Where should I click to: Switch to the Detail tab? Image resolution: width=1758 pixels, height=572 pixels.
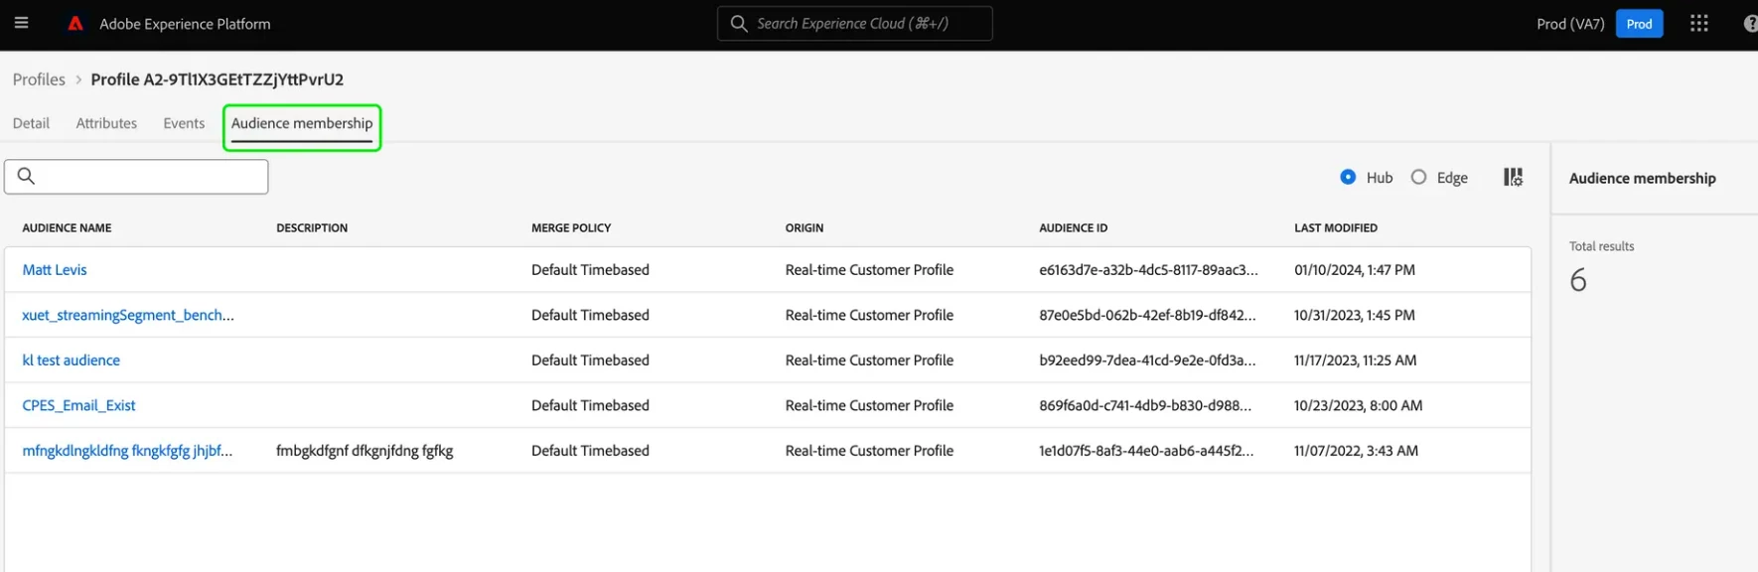coord(31,123)
